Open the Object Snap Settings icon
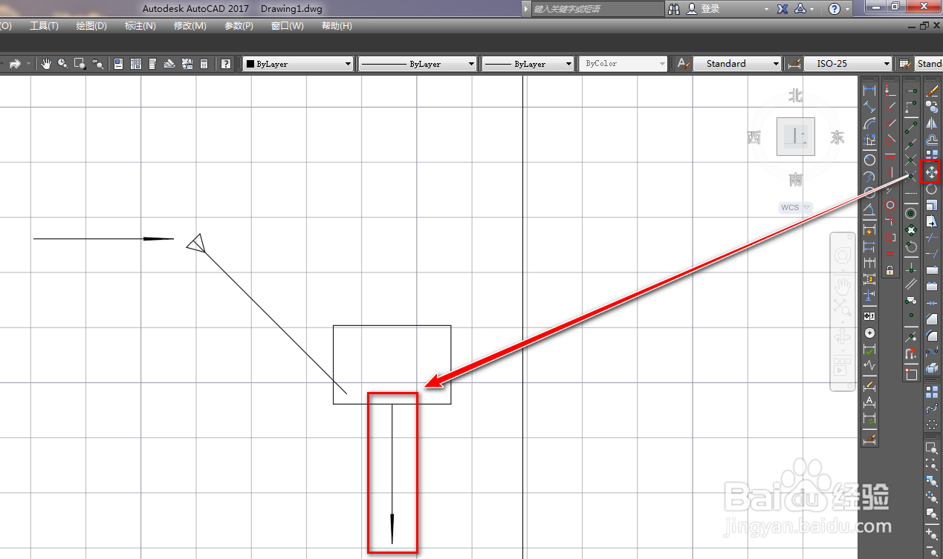Viewport: 943px width, 559px height. (911, 373)
